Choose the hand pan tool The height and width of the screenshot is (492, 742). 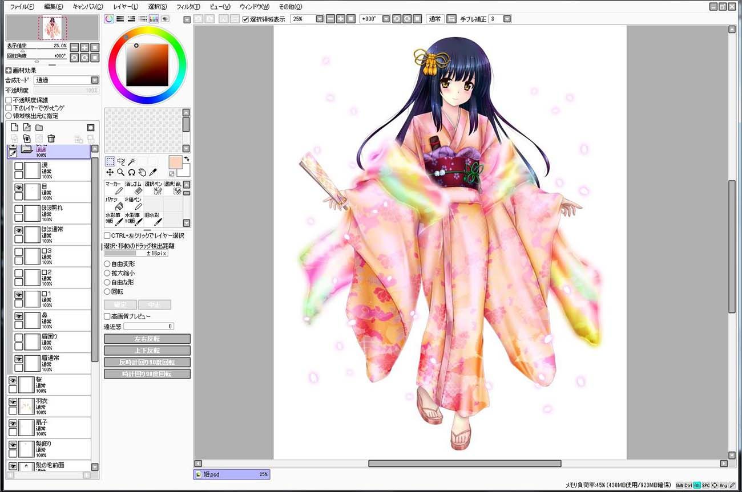tap(142, 172)
